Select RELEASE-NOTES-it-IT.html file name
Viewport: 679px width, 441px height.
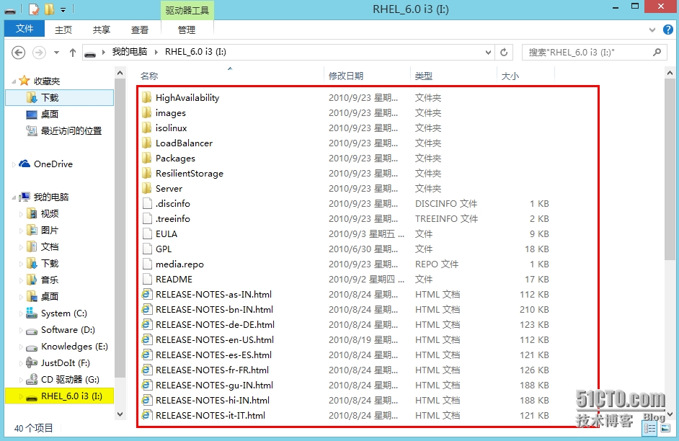[210, 416]
